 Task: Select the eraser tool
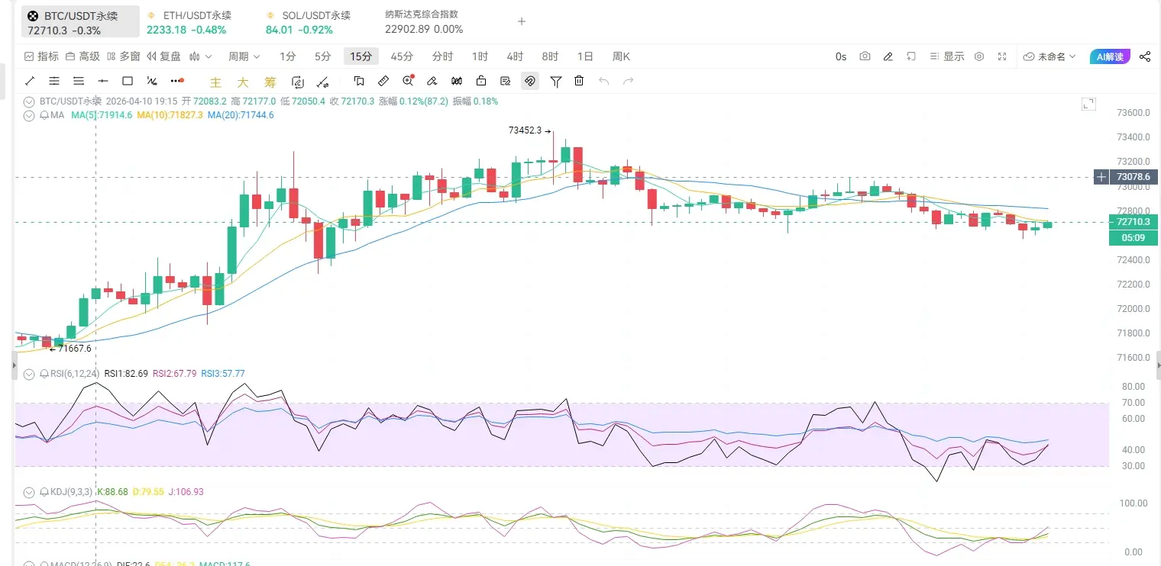tap(432, 81)
